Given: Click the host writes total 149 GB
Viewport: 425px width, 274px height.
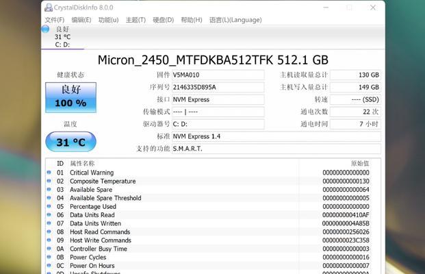Looking at the screenshot, I should pos(355,87).
